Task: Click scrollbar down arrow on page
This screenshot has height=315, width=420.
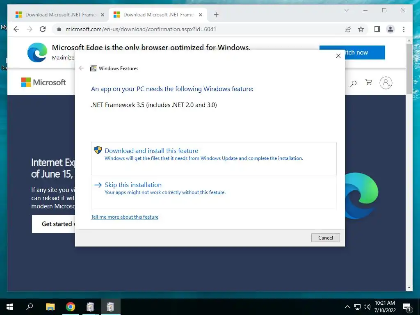Action: point(409,288)
